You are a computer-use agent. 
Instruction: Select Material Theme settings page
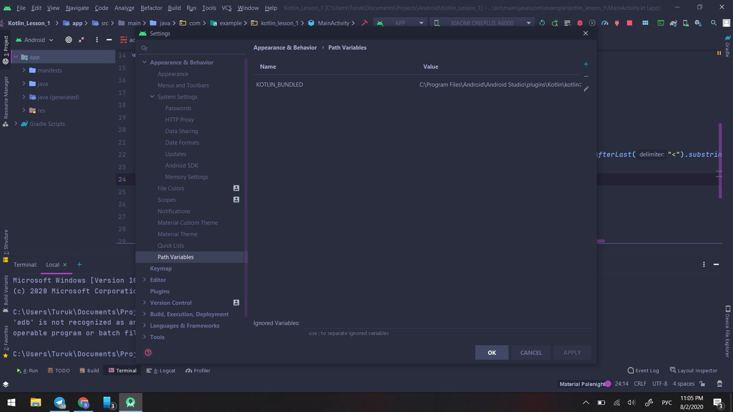tap(178, 234)
